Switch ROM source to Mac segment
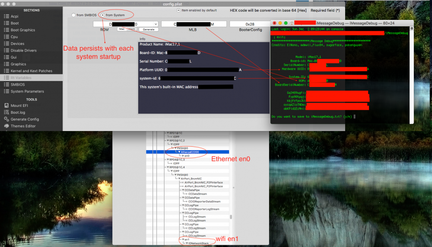The image size is (432, 247). point(122,29)
